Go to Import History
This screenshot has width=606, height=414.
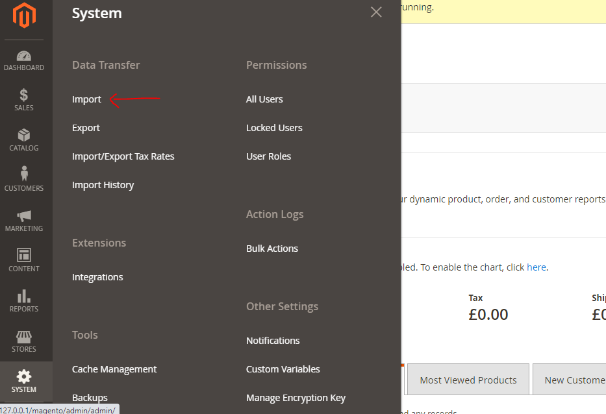point(103,185)
